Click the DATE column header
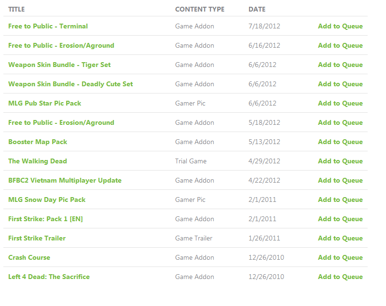 pyautogui.click(x=257, y=9)
